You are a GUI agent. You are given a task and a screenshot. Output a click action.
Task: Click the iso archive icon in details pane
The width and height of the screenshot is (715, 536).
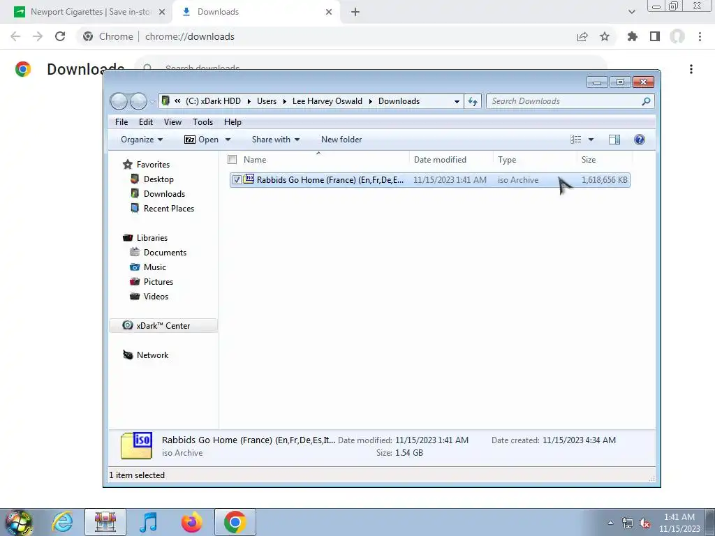136,445
